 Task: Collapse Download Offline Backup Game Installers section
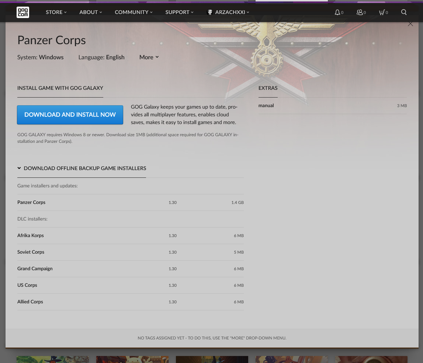point(82,168)
